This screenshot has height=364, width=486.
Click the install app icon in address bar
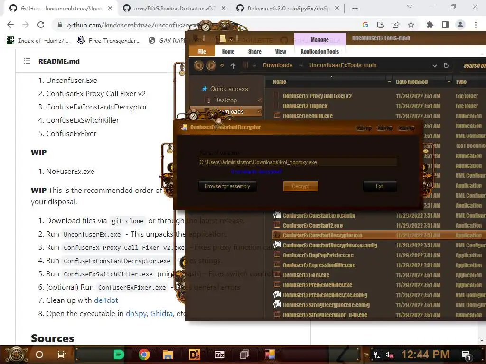pos(381,25)
